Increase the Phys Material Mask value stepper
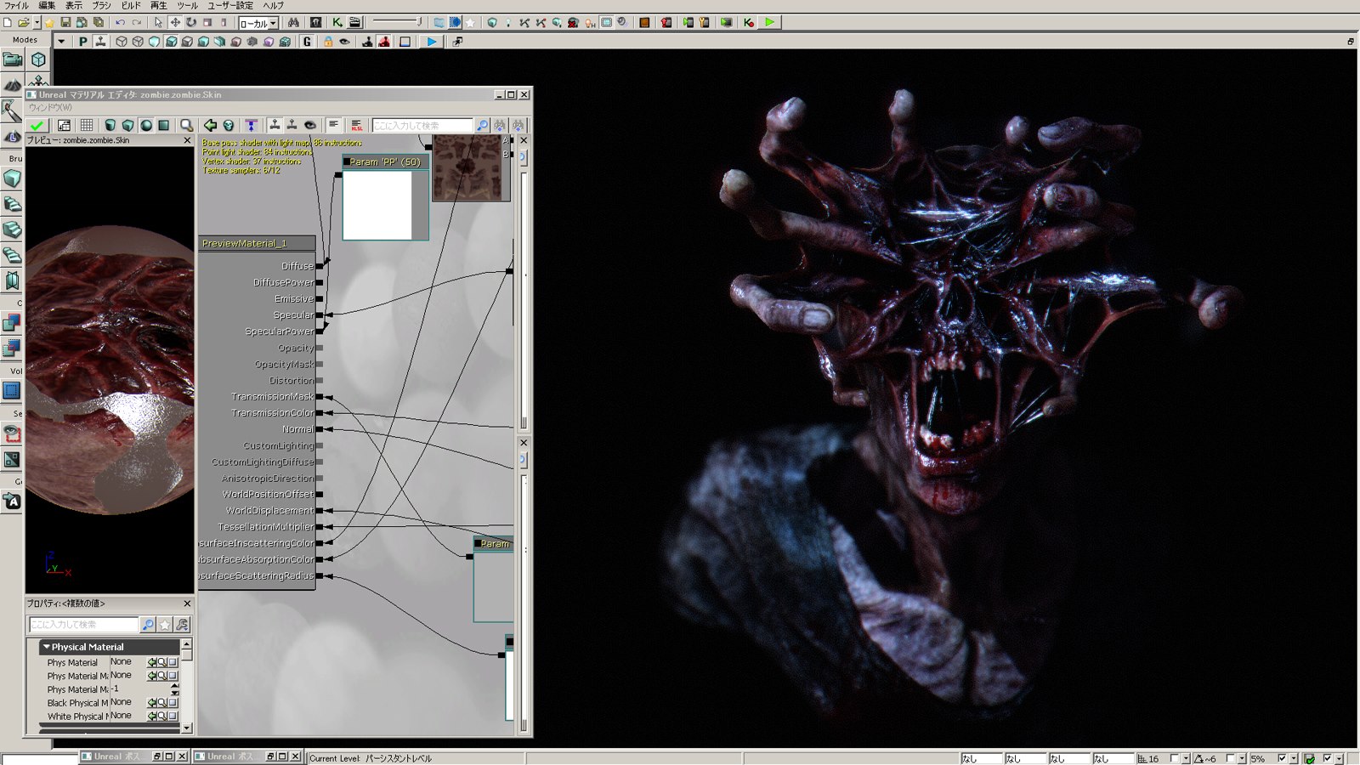Image resolution: width=1360 pixels, height=765 pixels. (x=175, y=686)
